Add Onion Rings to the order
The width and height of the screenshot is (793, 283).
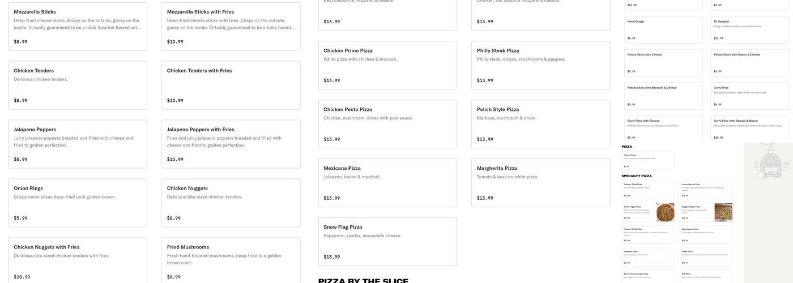click(x=78, y=203)
